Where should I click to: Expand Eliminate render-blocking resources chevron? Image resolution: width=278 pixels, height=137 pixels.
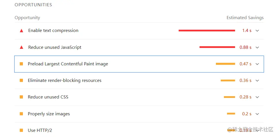click(257, 80)
